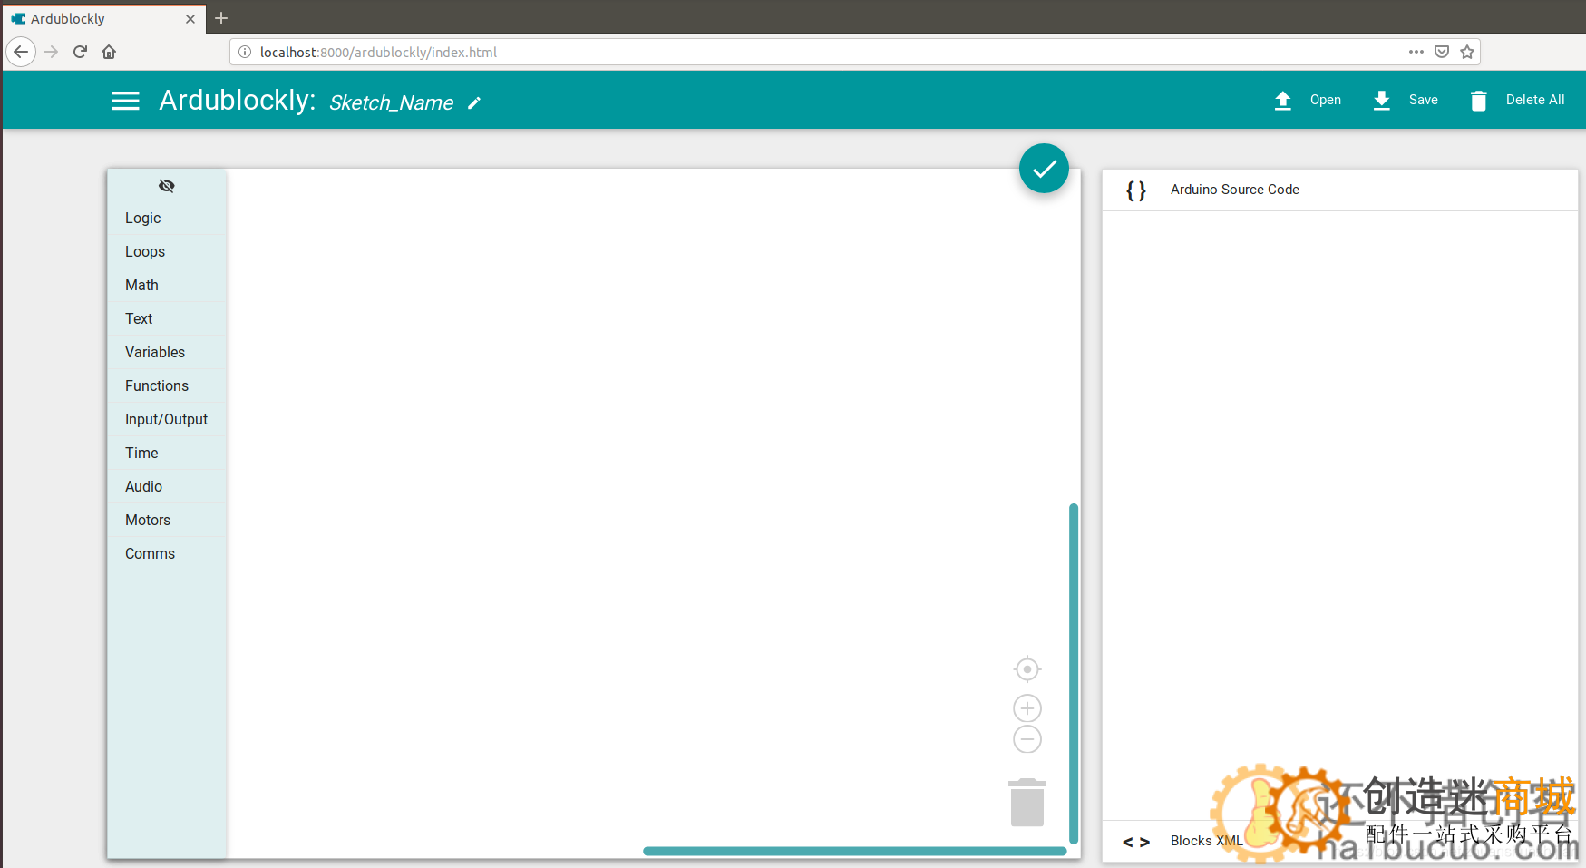The image size is (1586, 868).
Task: Click the Sketch_Name title field
Action: (x=391, y=102)
